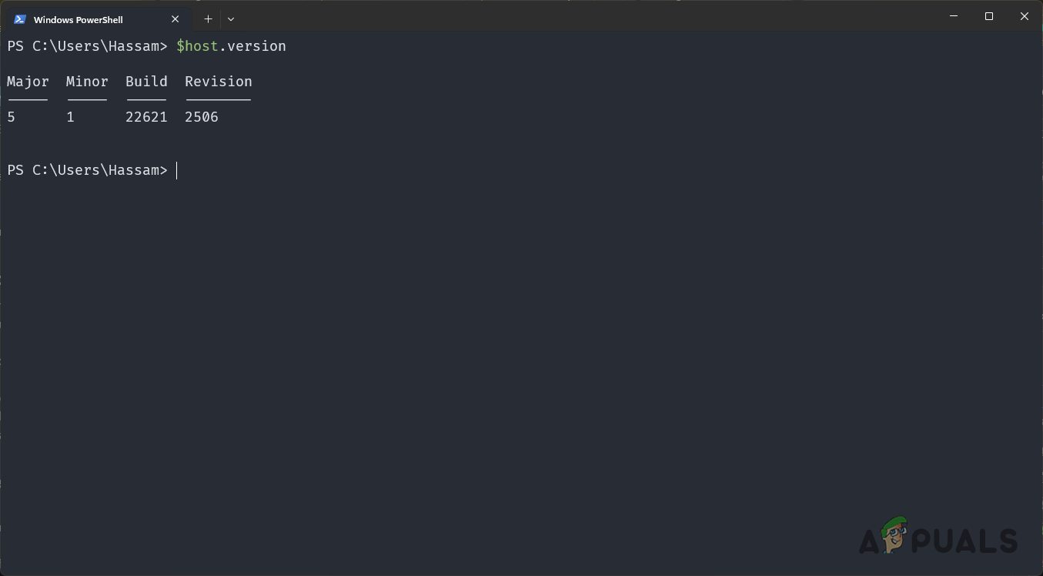Select the Minor column header

point(86,81)
